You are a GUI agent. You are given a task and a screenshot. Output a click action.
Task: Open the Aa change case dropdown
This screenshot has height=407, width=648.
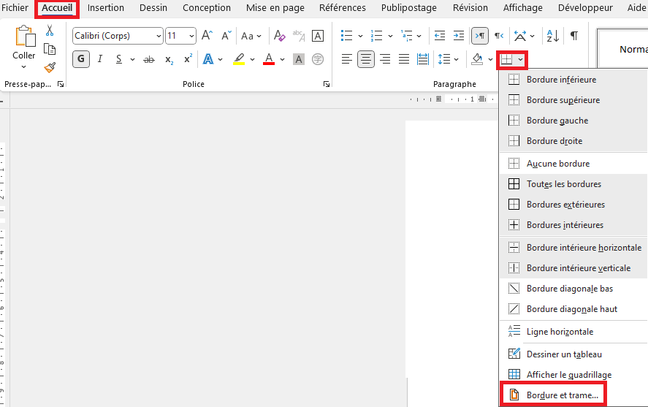click(x=251, y=36)
